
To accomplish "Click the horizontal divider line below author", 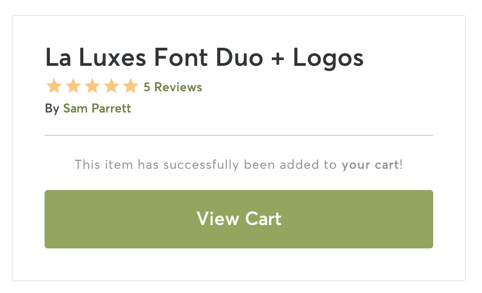I will pyautogui.click(x=239, y=135).
